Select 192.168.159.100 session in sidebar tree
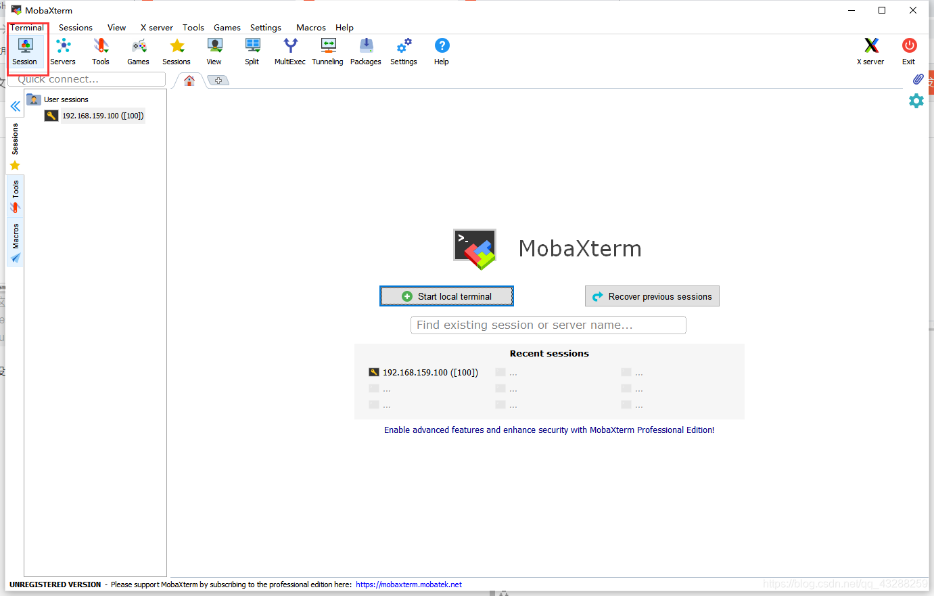Screen dimensions: 934x596 (x=95, y=116)
